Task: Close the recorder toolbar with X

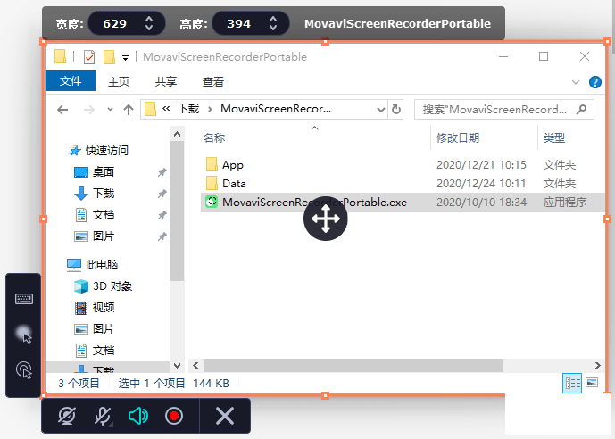Action: (225, 416)
